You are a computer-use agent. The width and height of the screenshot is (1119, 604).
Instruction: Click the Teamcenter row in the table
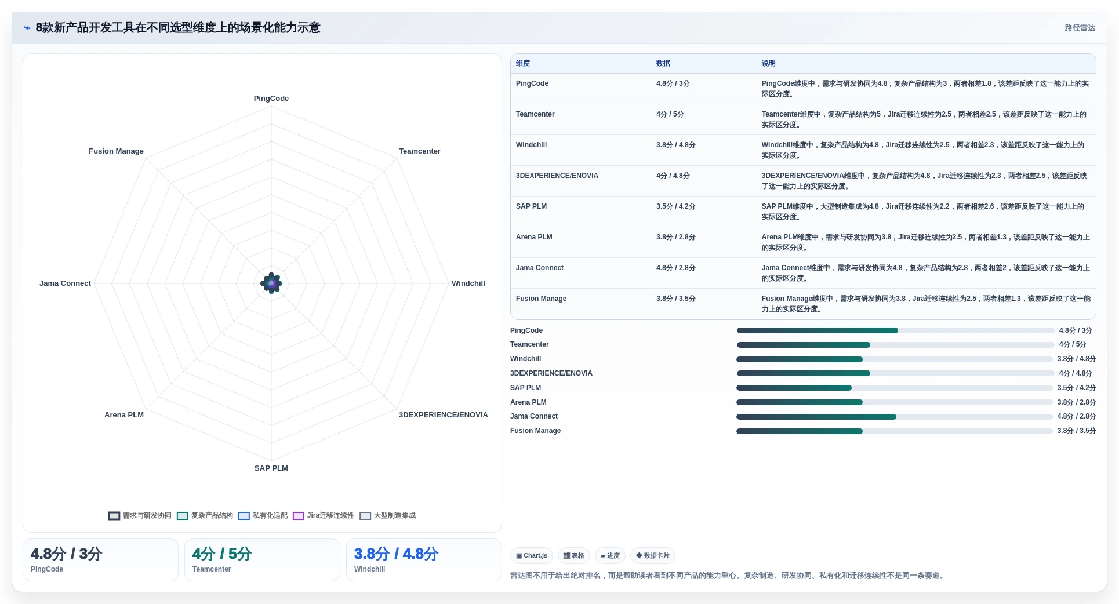[803, 119]
